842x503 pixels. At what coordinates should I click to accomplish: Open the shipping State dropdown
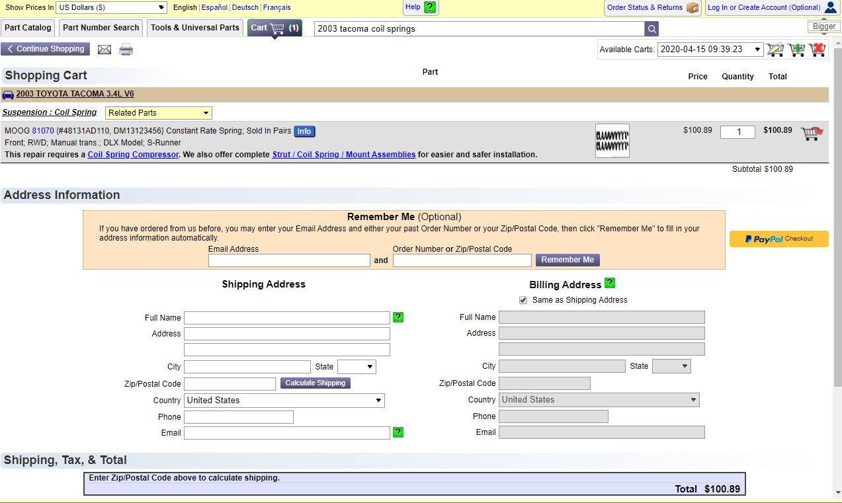tap(357, 366)
